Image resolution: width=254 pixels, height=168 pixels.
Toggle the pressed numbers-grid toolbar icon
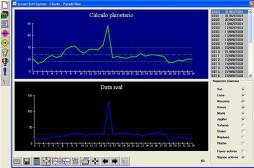[46, 161]
